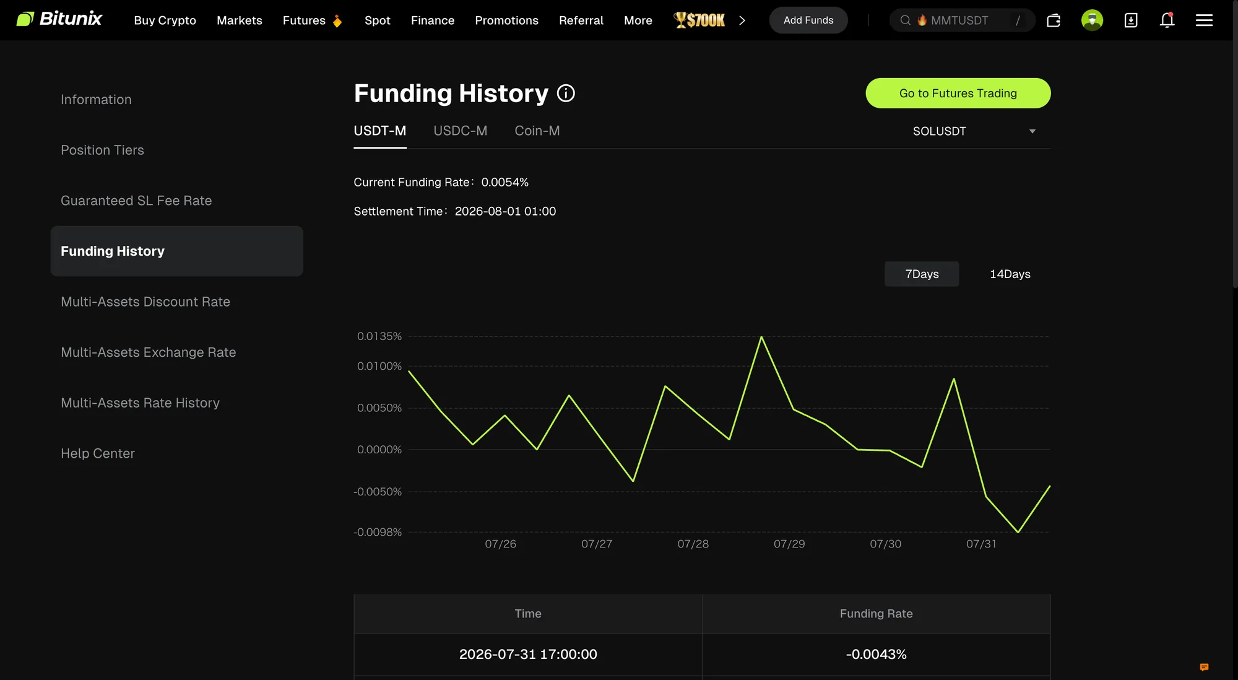Click the Futures fire icon

[x=337, y=21]
